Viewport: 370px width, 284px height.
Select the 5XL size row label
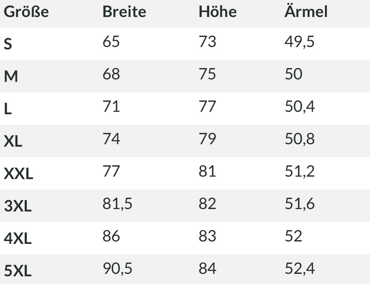point(17,271)
